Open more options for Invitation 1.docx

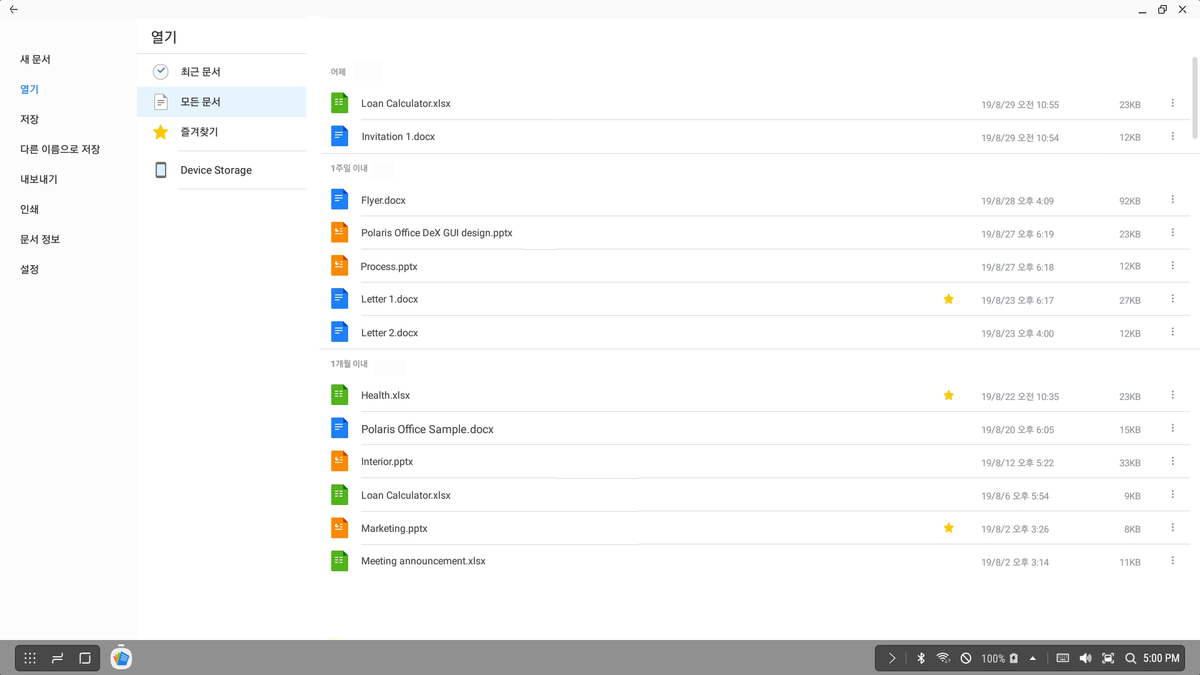[1172, 136]
